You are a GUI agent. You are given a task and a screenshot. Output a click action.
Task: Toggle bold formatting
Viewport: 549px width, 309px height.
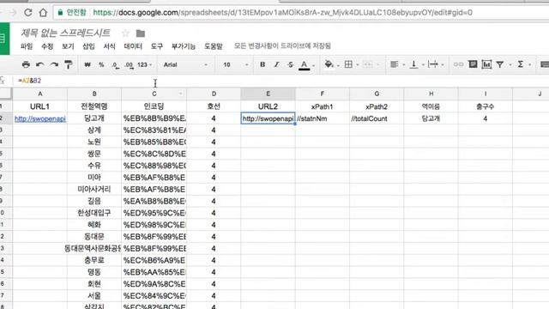[x=262, y=64]
